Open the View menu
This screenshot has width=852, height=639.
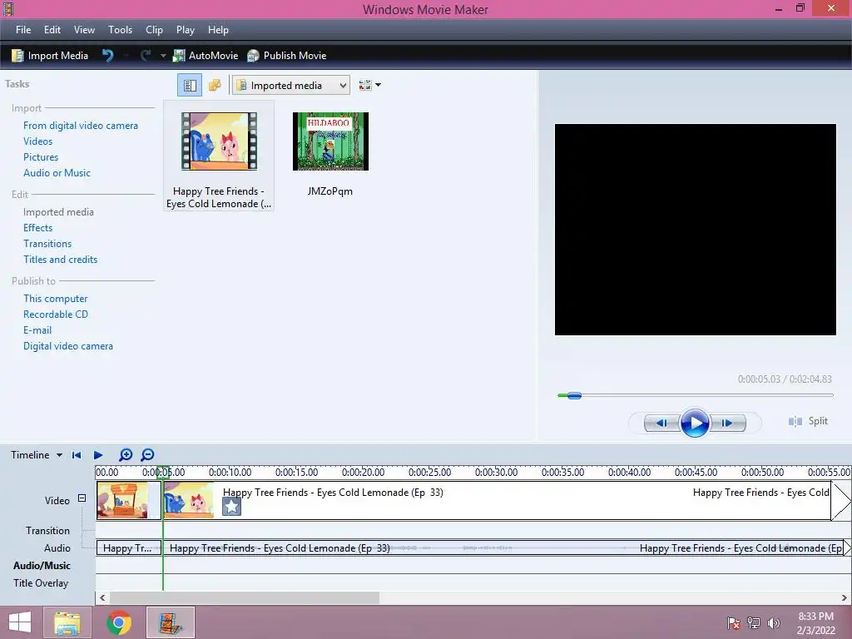84,30
